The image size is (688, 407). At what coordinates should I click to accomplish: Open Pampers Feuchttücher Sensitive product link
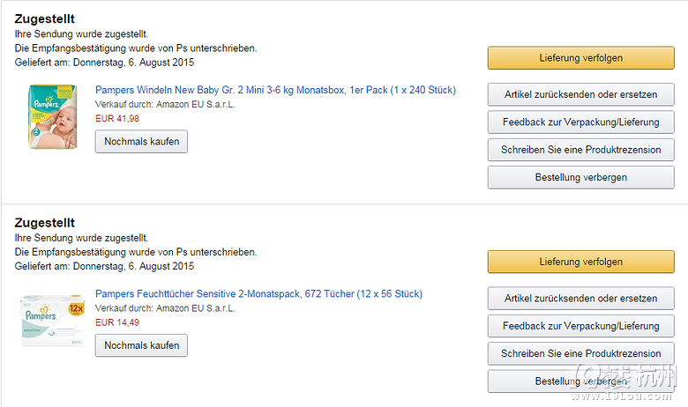pyautogui.click(x=258, y=294)
